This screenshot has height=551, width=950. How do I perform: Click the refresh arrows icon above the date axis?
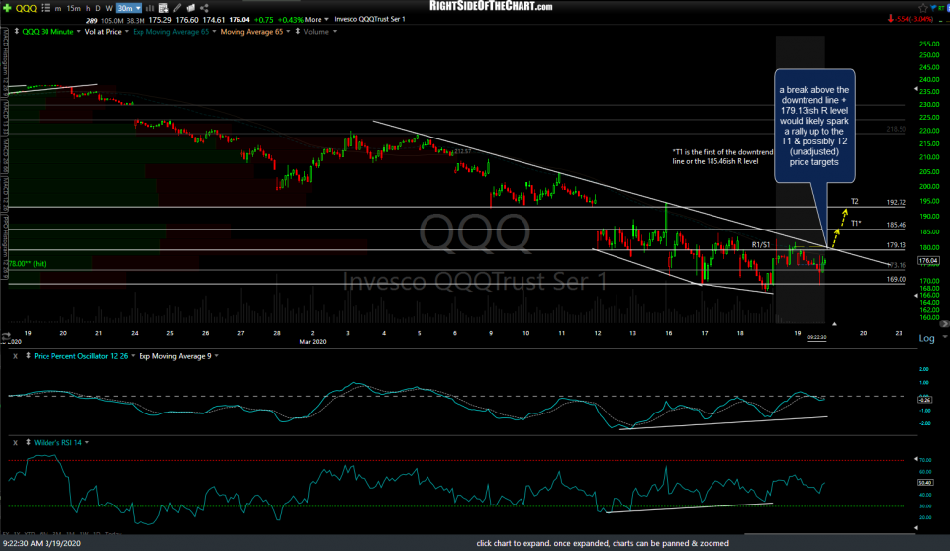[6, 336]
